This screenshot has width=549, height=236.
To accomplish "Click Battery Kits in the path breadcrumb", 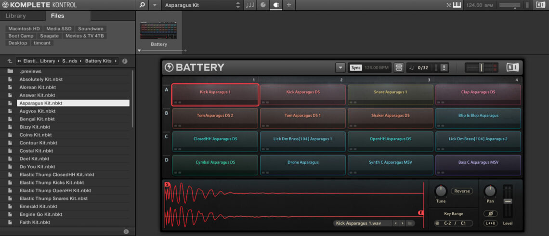I will click(x=98, y=61).
